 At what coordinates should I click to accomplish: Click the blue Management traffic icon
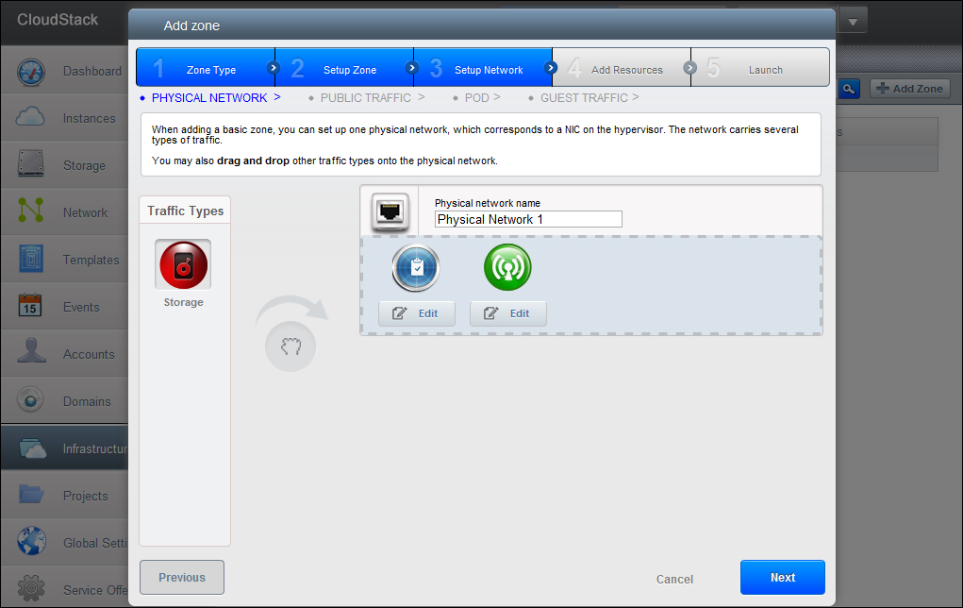pos(416,268)
